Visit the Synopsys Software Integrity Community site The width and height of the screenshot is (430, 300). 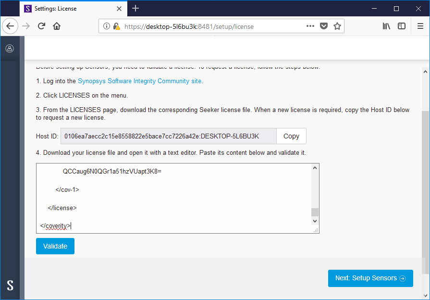(x=139, y=81)
